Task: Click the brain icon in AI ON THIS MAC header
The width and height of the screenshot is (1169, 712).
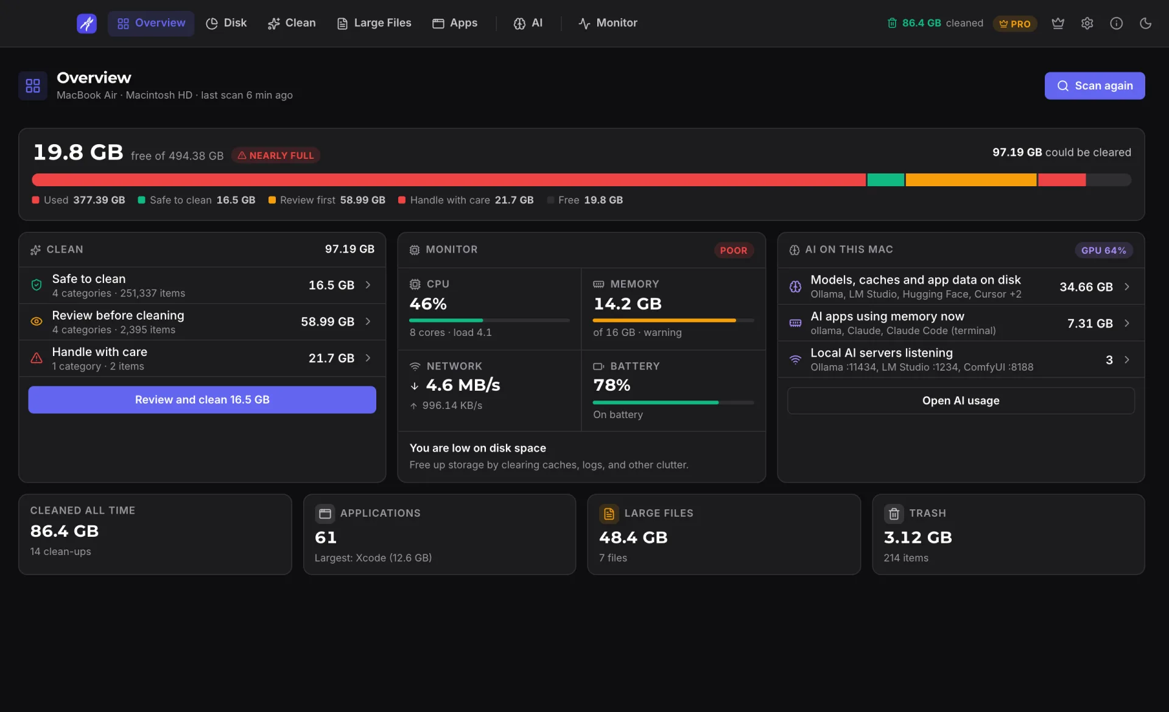Action: [795, 250]
